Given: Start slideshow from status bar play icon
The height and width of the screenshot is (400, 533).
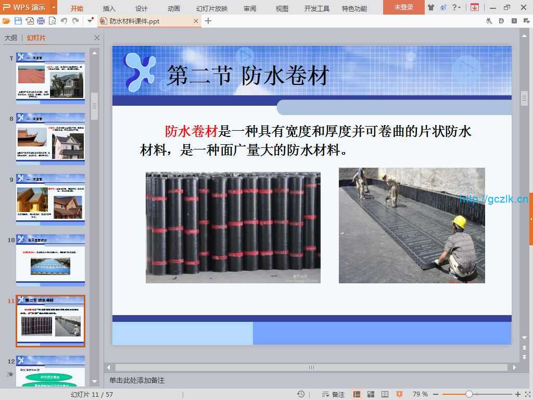Looking at the screenshot, I should [399, 394].
